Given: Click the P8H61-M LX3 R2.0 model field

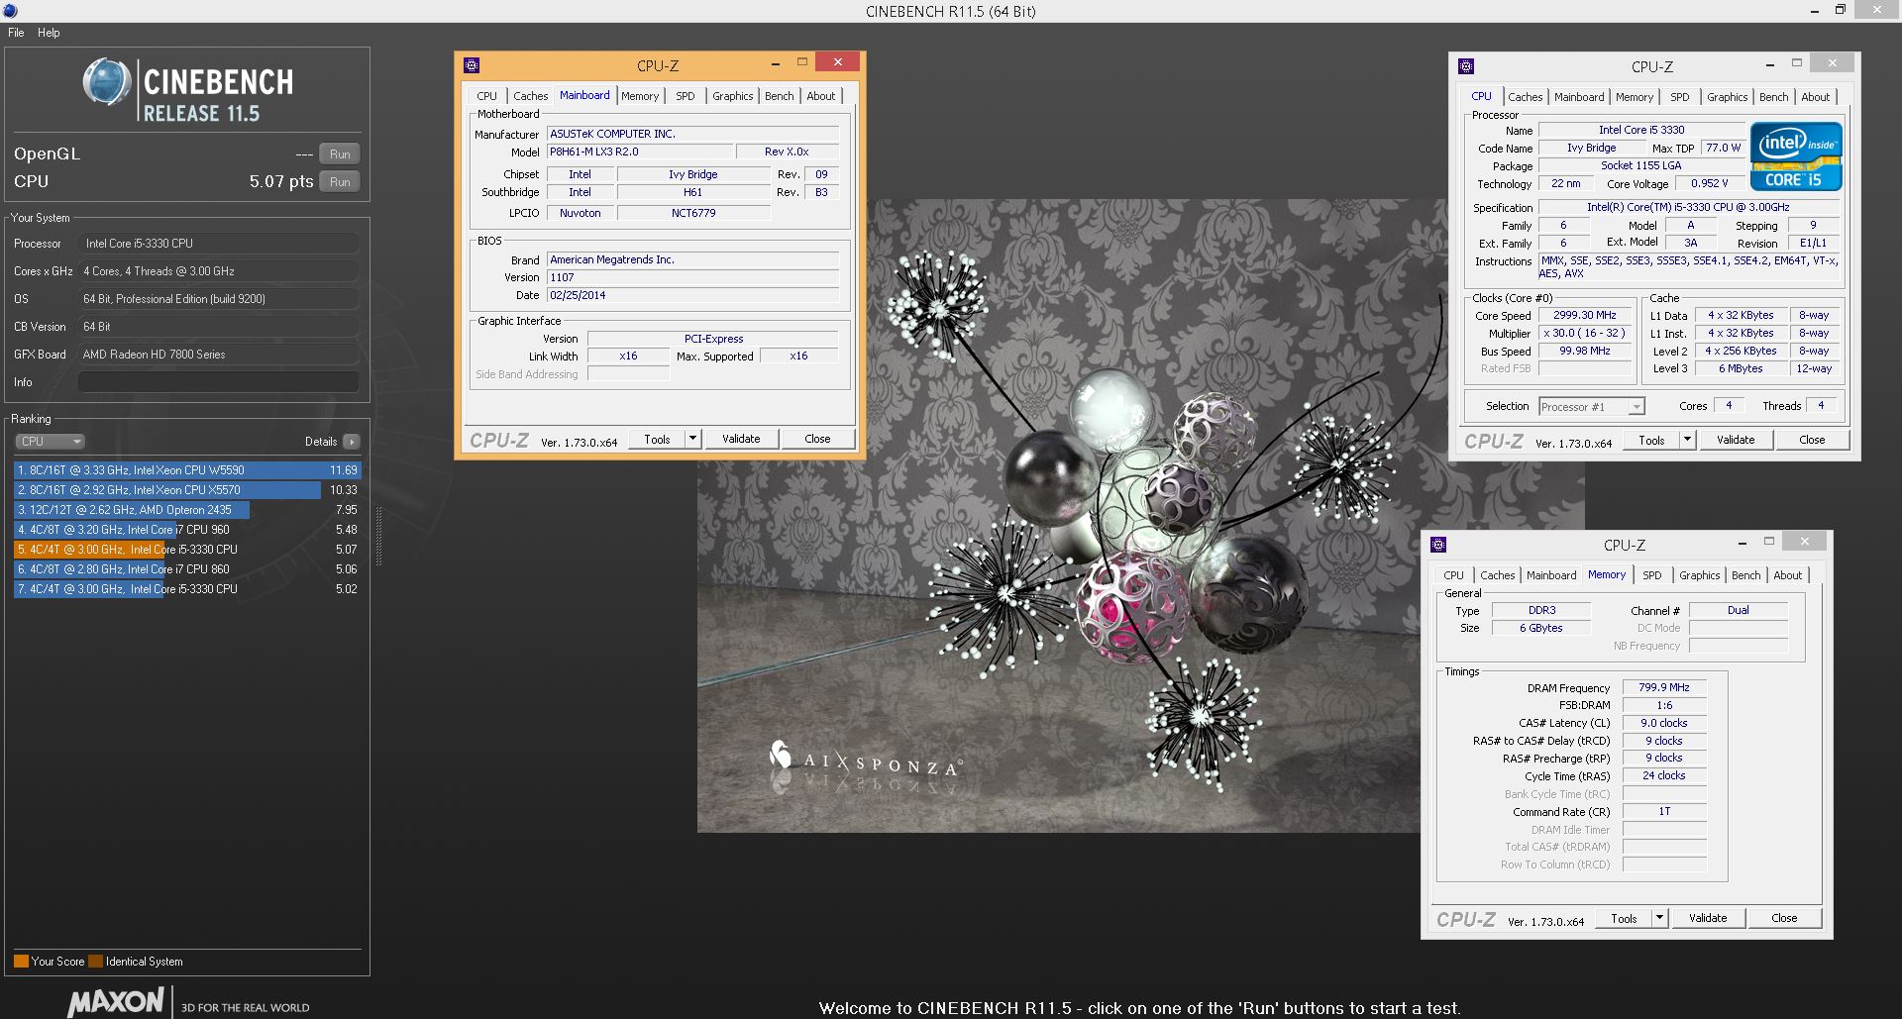Looking at the screenshot, I should 640,153.
